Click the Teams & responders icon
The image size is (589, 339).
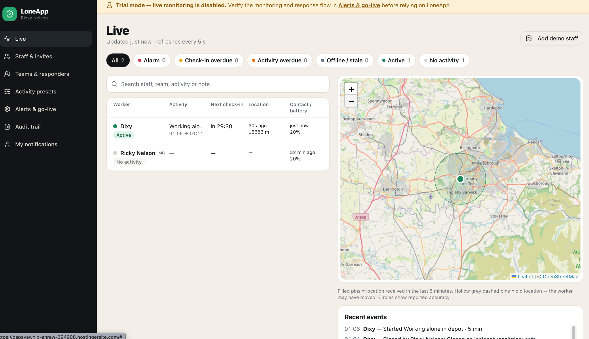(x=7, y=74)
